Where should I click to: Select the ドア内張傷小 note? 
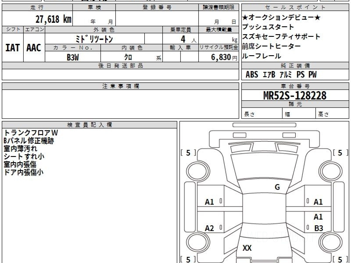pos(23,172)
